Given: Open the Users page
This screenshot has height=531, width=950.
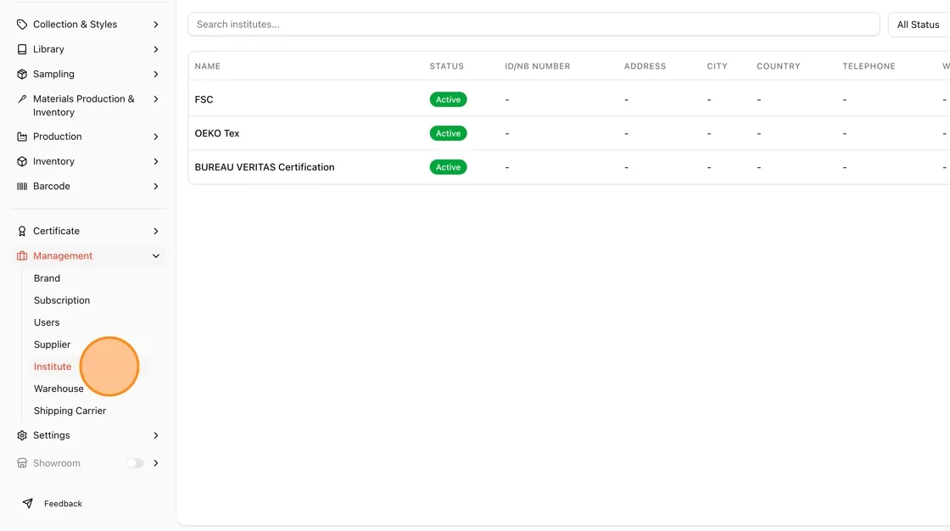Looking at the screenshot, I should pos(47,322).
